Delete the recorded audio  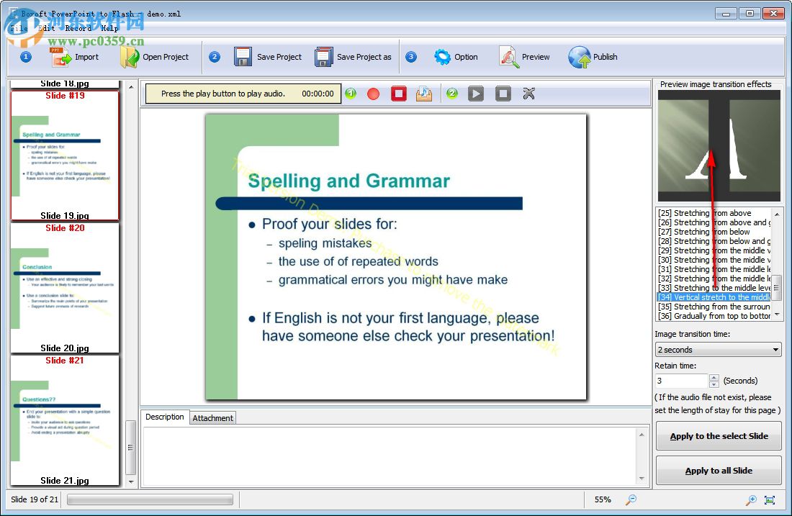(528, 94)
